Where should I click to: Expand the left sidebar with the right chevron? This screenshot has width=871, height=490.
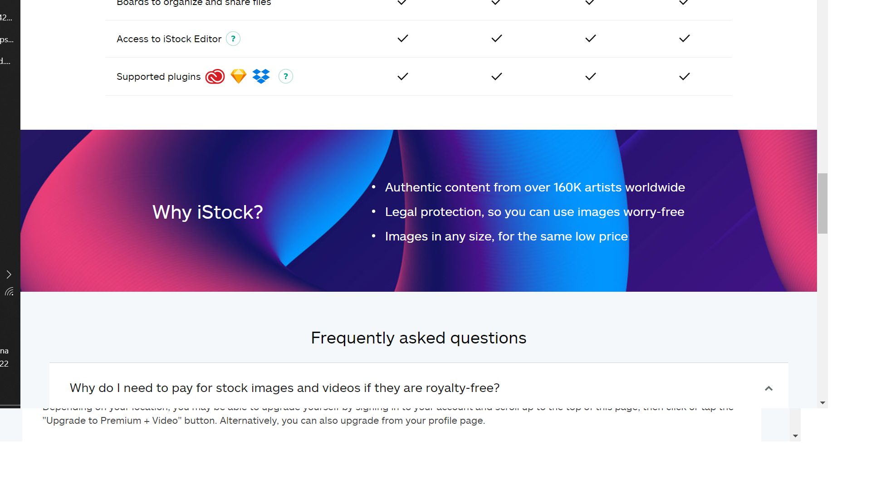[9, 274]
